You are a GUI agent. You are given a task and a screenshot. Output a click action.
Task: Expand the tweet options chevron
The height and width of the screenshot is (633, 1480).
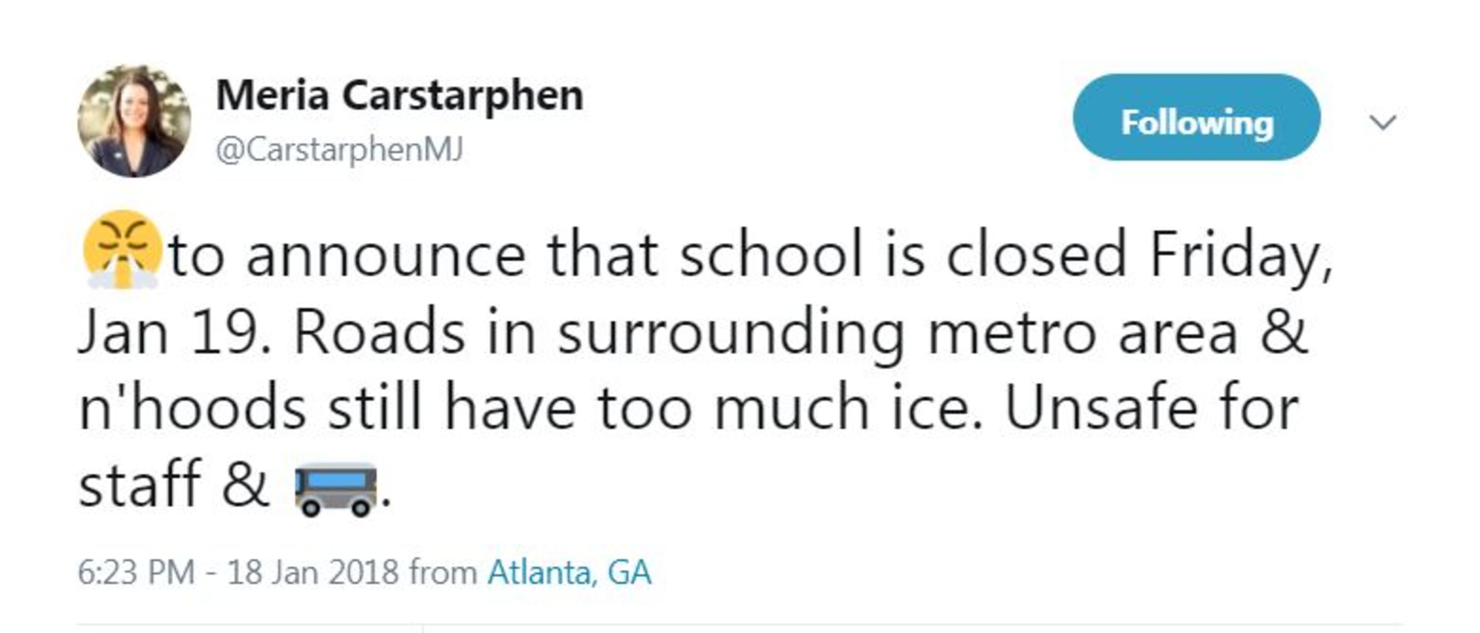1382,123
